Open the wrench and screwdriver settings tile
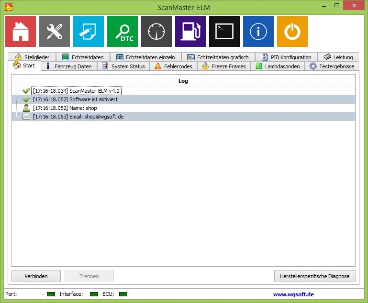 tap(55, 32)
